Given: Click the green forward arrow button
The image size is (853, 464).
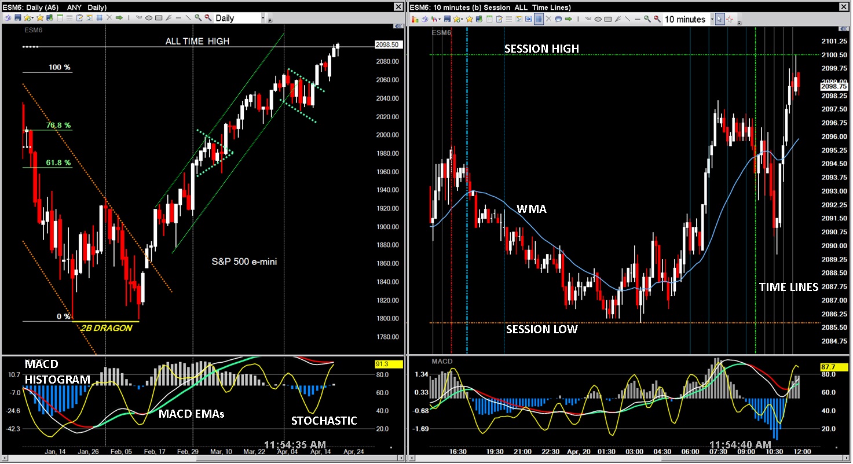Looking at the screenshot, I should [120, 18].
